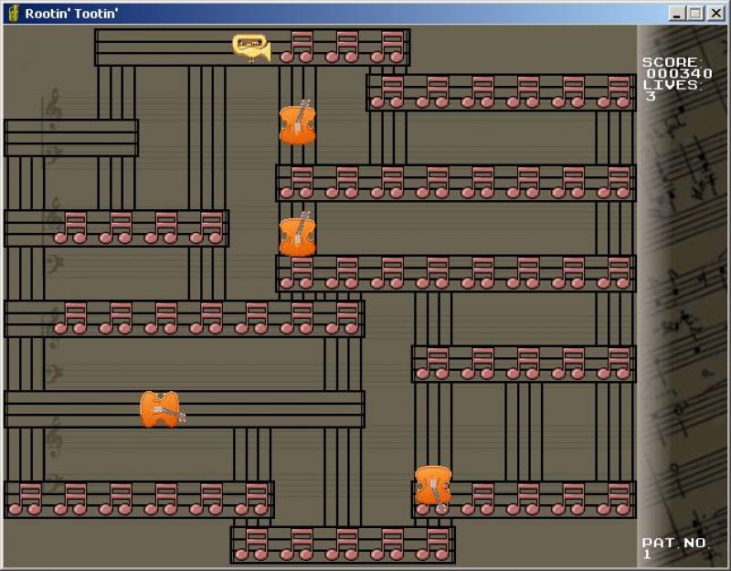Click the LIVES label
Image resolution: width=731 pixels, height=571 pixels.
pyautogui.click(x=672, y=85)
